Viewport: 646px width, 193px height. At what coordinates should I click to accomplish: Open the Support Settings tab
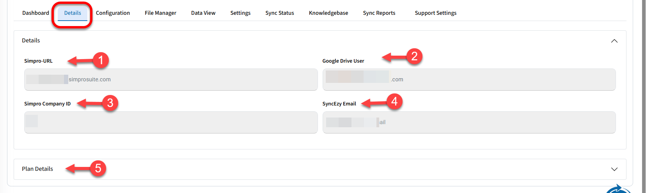click(x=435, y=13)
